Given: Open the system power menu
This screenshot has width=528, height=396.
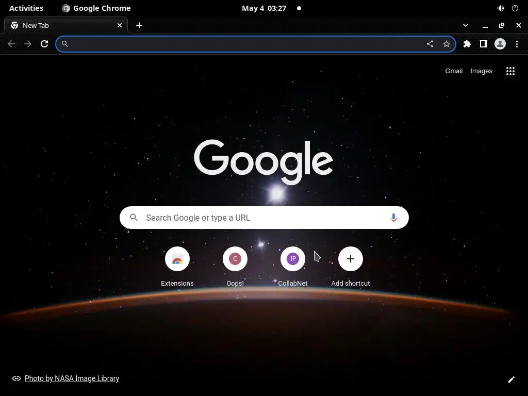Looking at the screenshot, I should 515,8.
